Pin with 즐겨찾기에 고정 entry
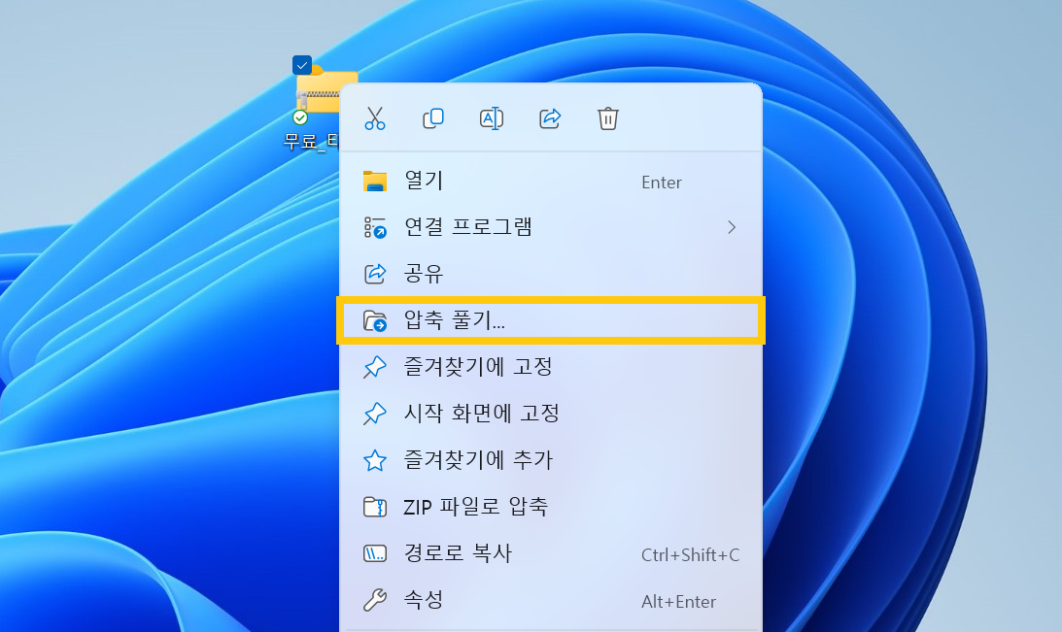 pos(551,367)
